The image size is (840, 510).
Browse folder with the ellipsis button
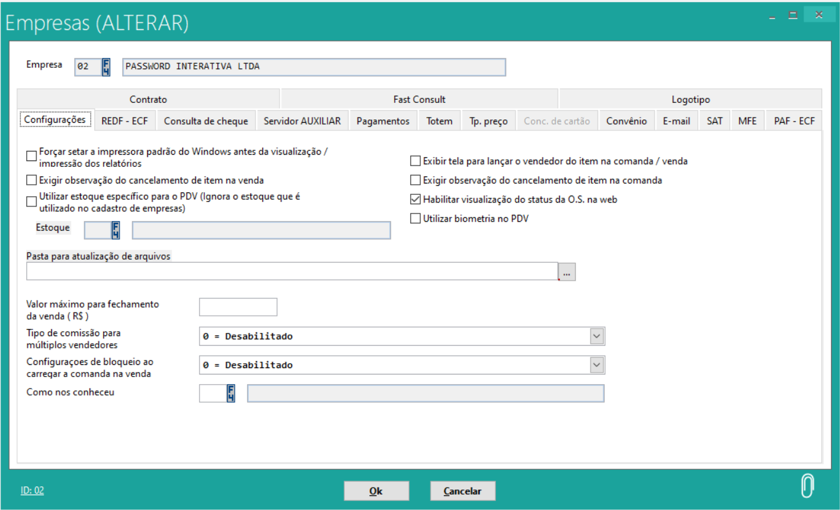click(567, 272)
